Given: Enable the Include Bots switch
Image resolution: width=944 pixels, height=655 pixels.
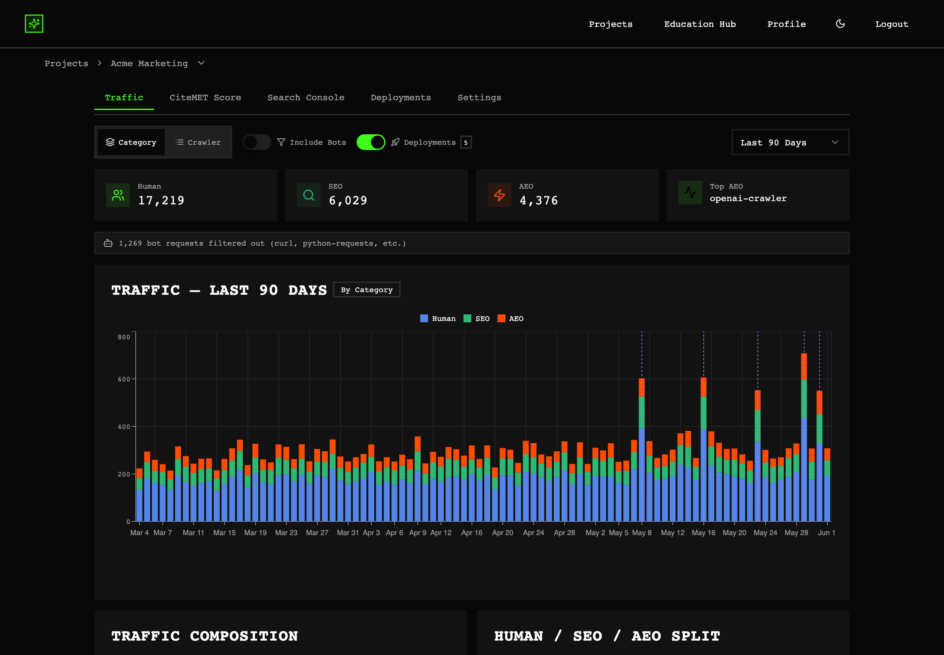Looking at the screenshot, I should click(x=257, y=142).
